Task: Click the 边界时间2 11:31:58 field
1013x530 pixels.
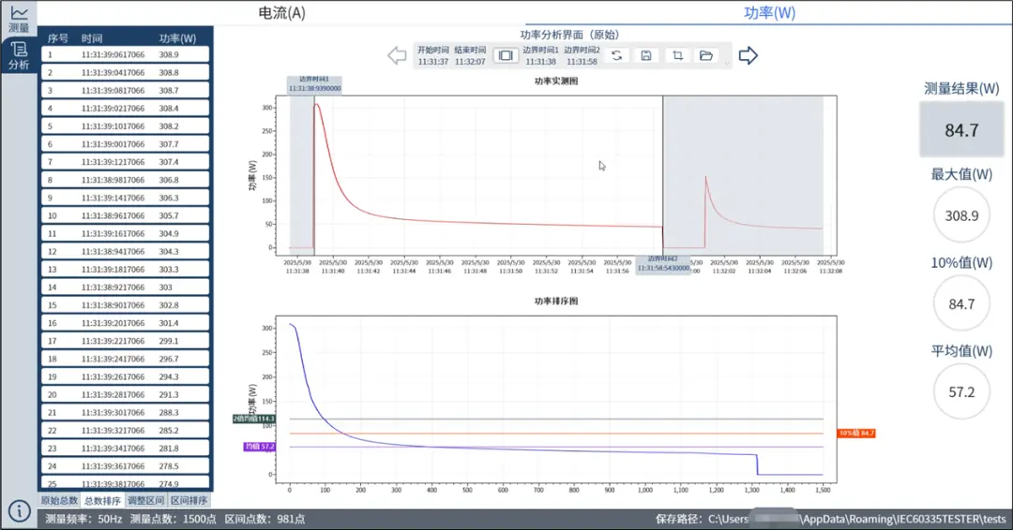Action: [582, 55]
